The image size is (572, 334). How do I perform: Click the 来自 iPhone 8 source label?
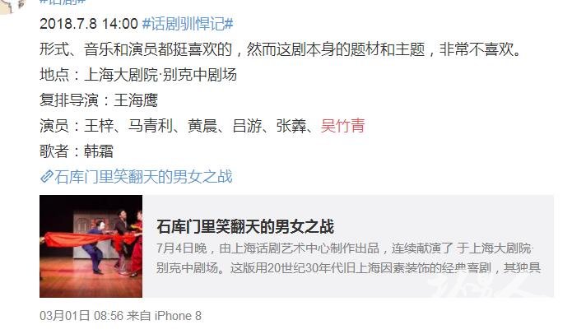(164, 315)
